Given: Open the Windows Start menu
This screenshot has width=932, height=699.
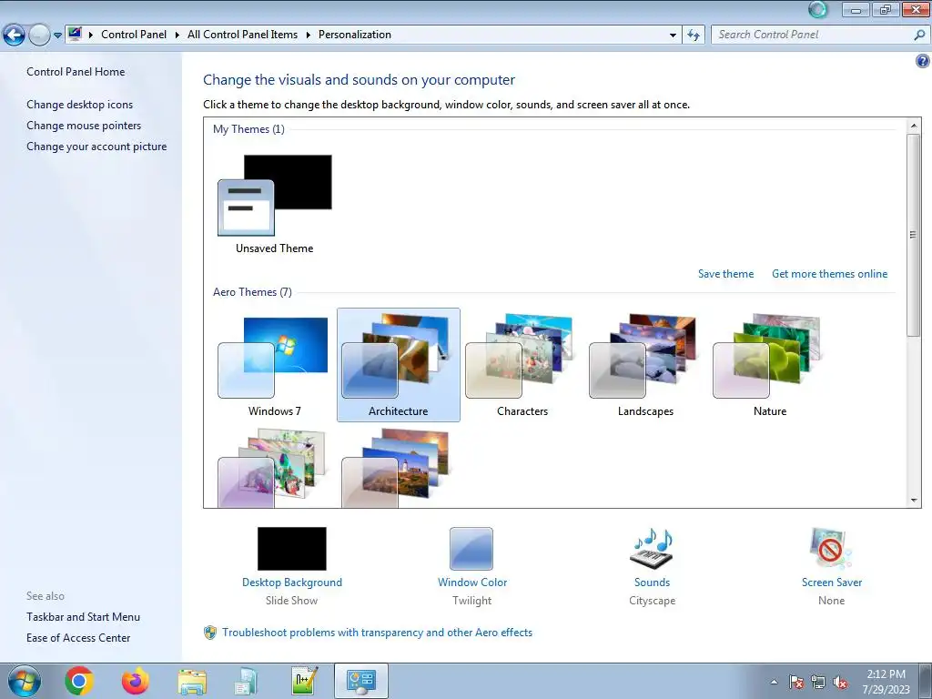Looking at the screenshot, I should tap(25, 681).
